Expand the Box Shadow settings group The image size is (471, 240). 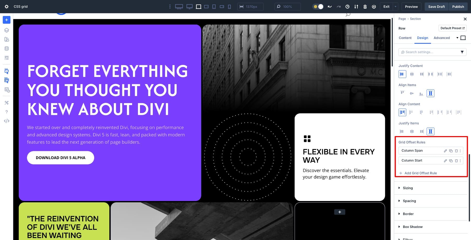click(413, 227)
